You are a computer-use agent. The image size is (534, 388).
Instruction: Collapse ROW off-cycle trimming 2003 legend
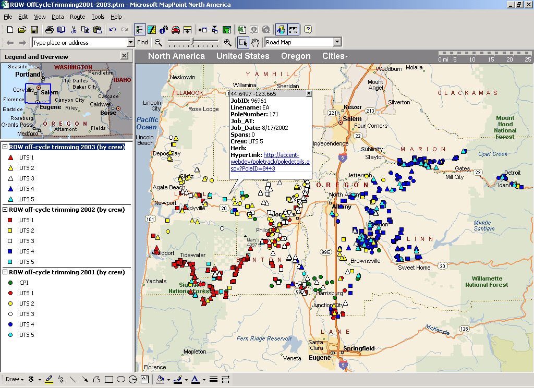5,147
